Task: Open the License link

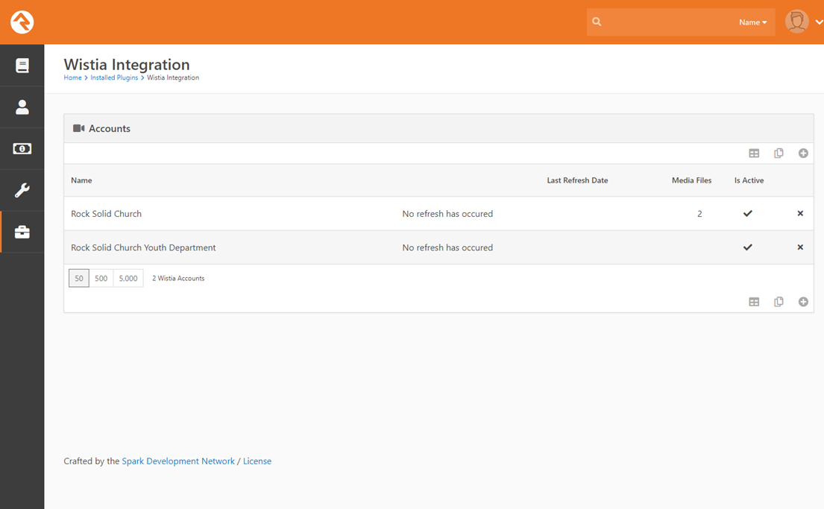Action: point(257,461)
